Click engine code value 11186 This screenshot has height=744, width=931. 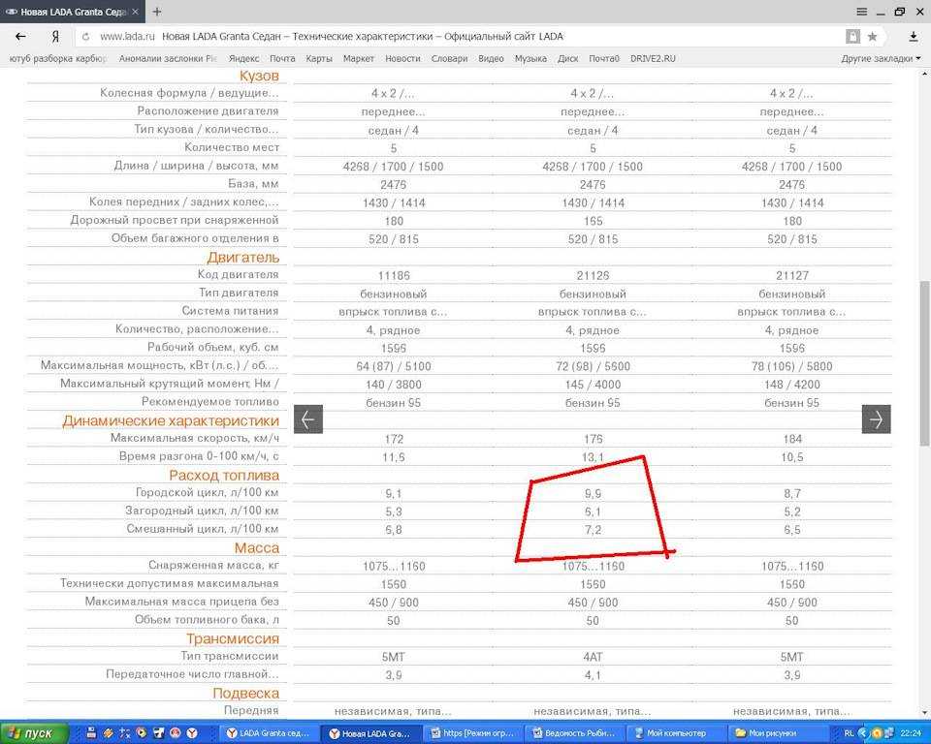[394, 276]
